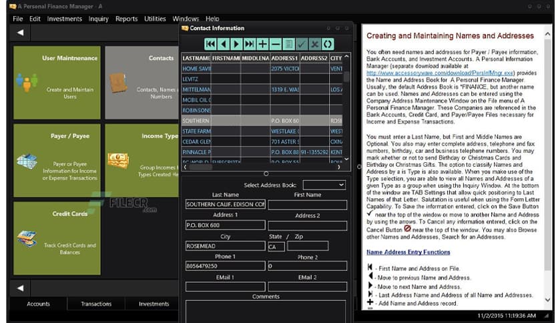Click help panel scroll down arrow
Image resolution: width=558 pixels, height=323 pixels.
point(548,300)
